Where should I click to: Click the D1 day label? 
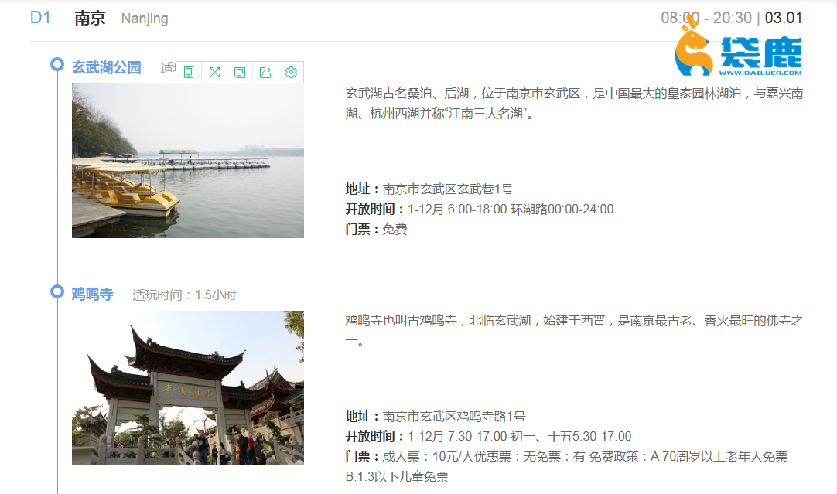pyautogui.click(x=40, y=18)
